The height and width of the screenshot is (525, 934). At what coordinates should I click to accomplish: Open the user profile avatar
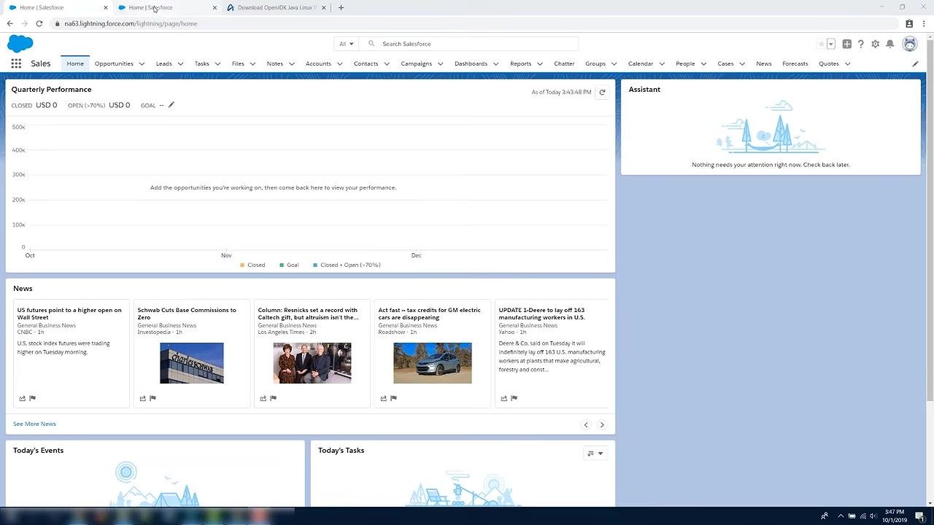[910, 44]
